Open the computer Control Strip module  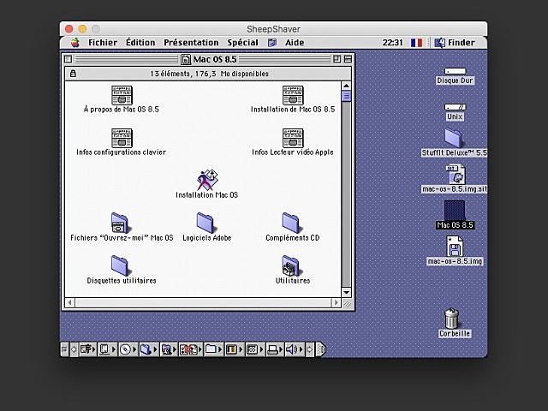click(107, 349)
